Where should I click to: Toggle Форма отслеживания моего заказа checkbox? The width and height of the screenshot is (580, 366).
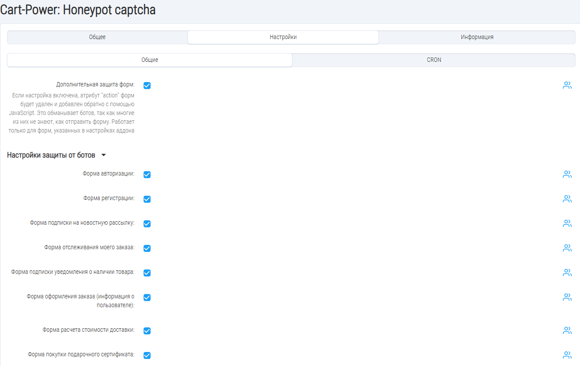147,248
